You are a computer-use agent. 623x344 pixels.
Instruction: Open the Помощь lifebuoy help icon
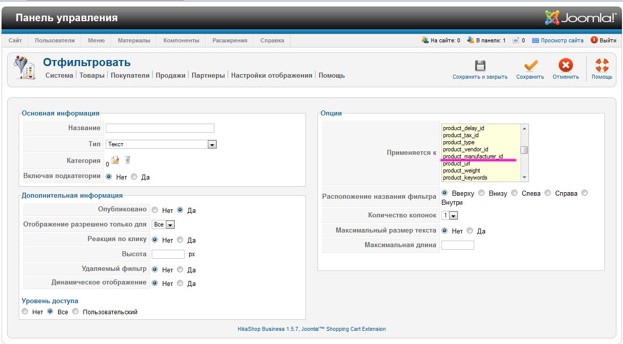pos(602,66)
